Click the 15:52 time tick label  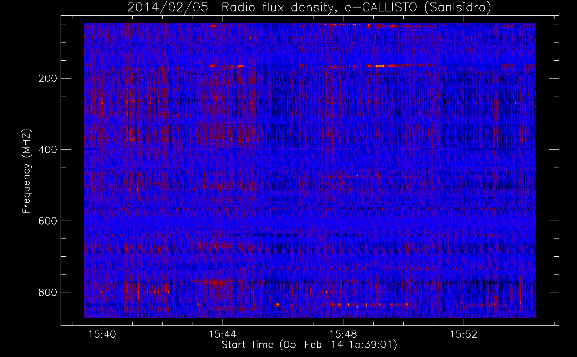[464, 335]
